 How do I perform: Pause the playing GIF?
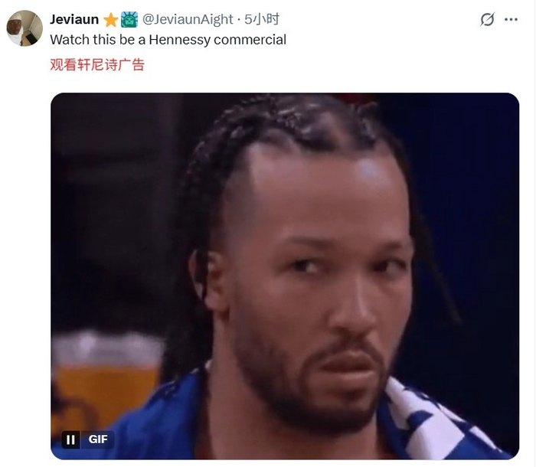click(x=70, y=439)
